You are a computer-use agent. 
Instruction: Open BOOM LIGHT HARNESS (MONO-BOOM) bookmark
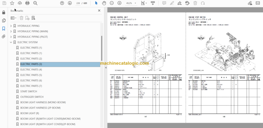click(x=43, y=102)
